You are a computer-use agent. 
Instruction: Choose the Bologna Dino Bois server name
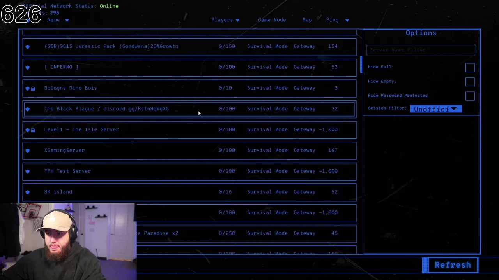click(71, 88)
